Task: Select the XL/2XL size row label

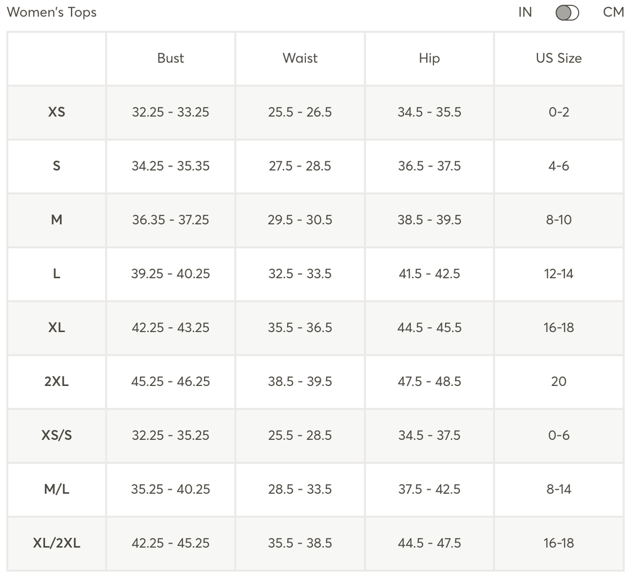Action: (56, 543)
